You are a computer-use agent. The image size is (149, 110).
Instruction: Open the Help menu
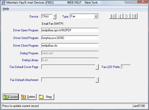tap(6, 9)
